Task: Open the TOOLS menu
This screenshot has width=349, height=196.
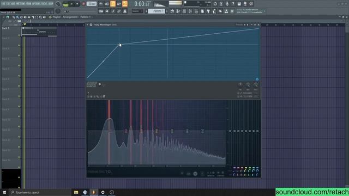Action: point(44,4)
